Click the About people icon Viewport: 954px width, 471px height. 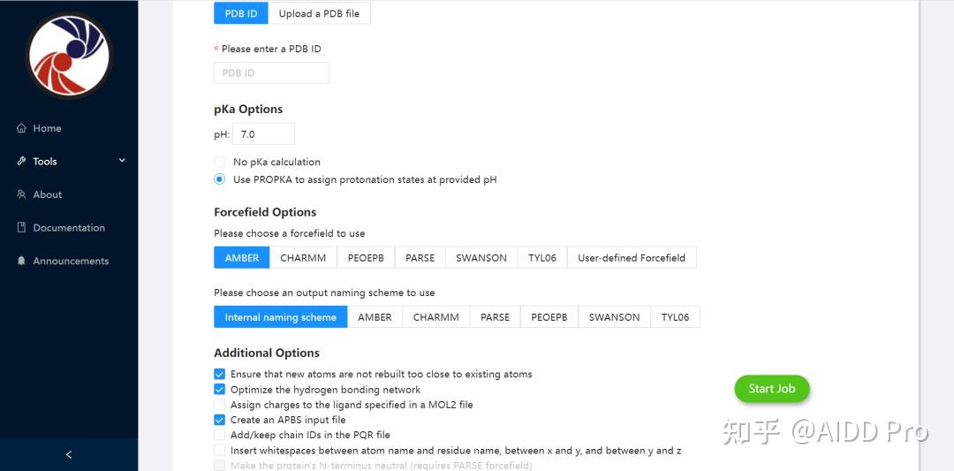21,194
